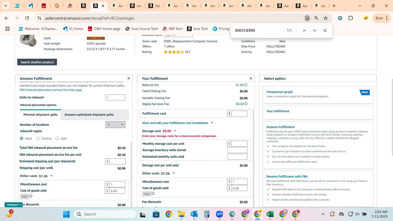Go to previous find-in-page result
Image resolution: width=393 pixels, height=221 pixels.
click(304, 31)
